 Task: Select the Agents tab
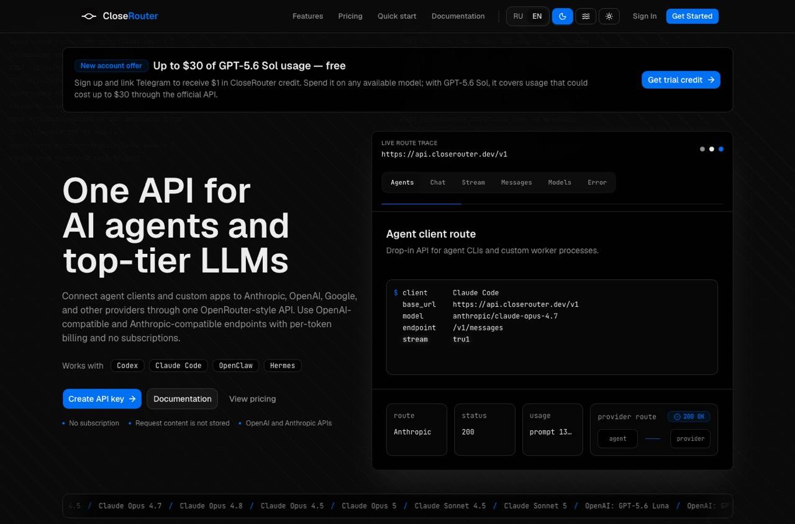click(402, 183)
